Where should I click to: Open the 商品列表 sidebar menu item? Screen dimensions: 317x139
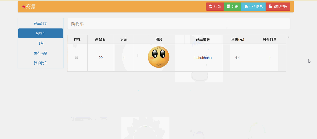(x=41, y=23)
